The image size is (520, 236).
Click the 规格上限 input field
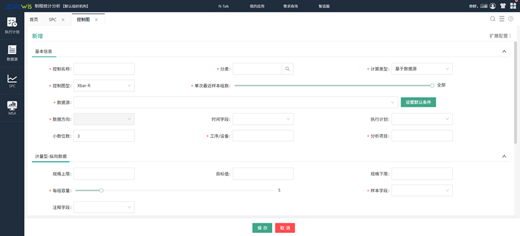(104, 174)
